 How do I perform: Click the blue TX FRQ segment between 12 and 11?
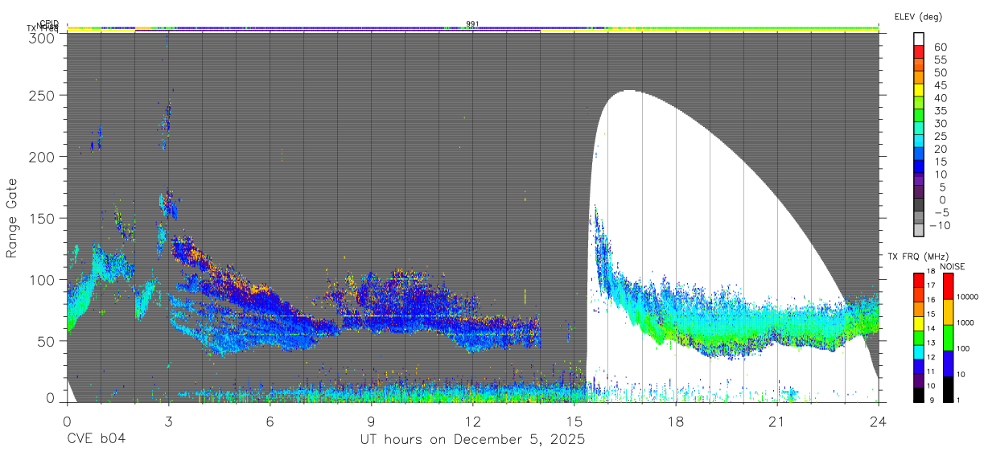click(x=919, y=367)
